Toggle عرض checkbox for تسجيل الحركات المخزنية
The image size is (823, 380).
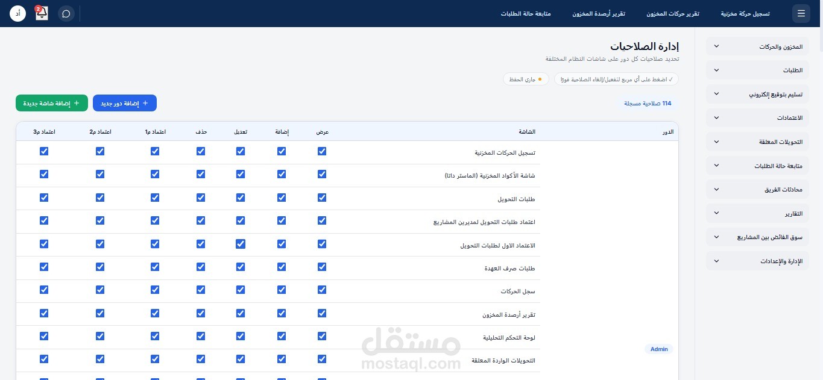point(322,151)
